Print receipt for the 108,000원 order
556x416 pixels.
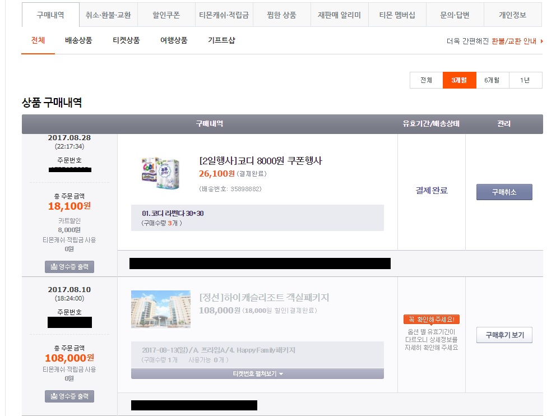tap(69, 396)
